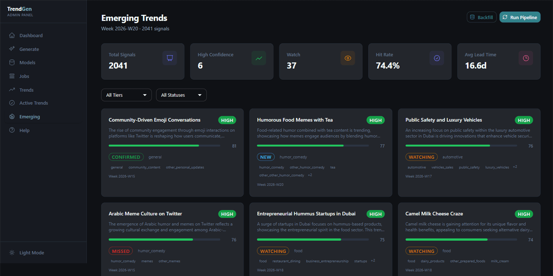This screenshot has height=276, width=553.
Task: Click the Avg Lead Time clock icon
Action: (x=526, y=58)
